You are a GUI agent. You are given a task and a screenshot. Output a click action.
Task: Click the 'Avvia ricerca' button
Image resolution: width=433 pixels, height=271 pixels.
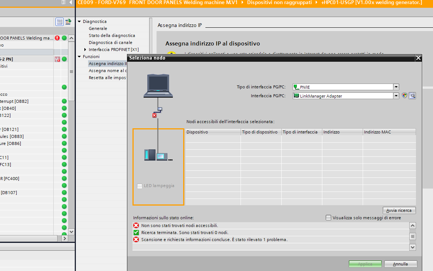pyautogui.click(x=399, y=210)
